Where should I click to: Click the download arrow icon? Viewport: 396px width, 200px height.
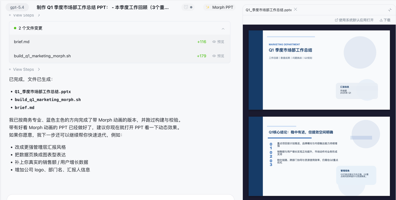point(381,20)
